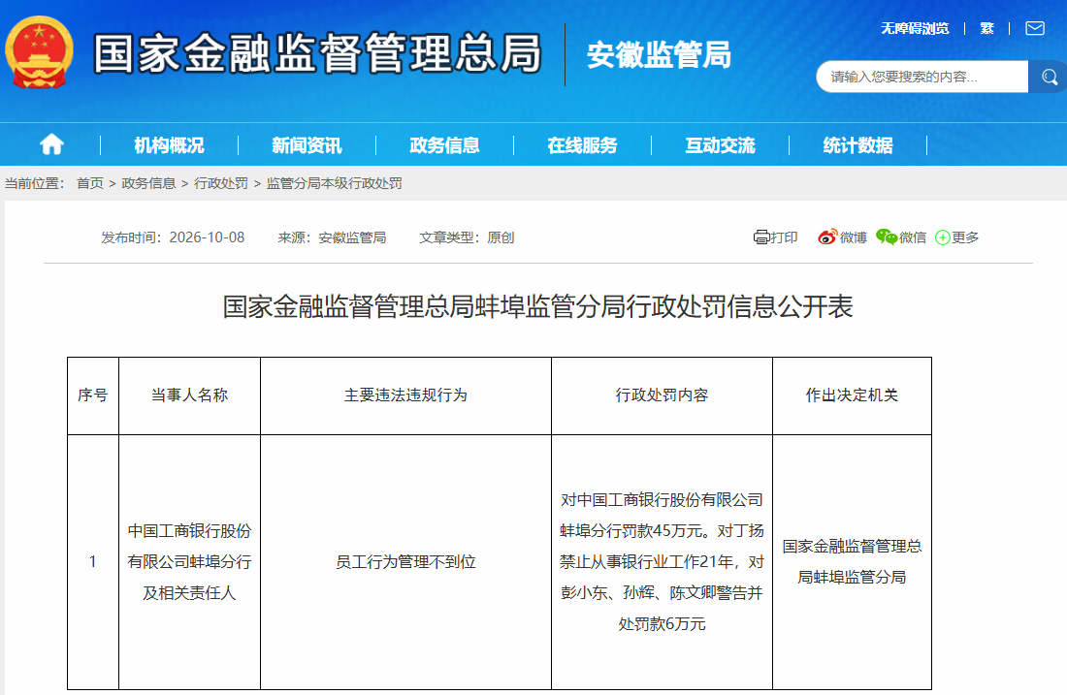The width and height of the screenshot is (1067, 695).
Task: Click the 作出决定机关 column header
Action: coord(852,395)
